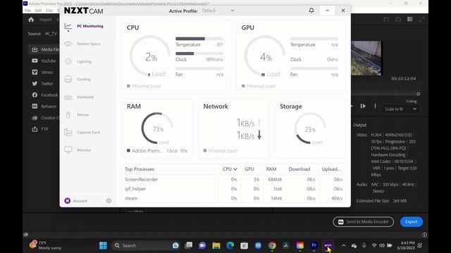
Task: Open Premiere workspaces icon
Action: tap(410, 19)
